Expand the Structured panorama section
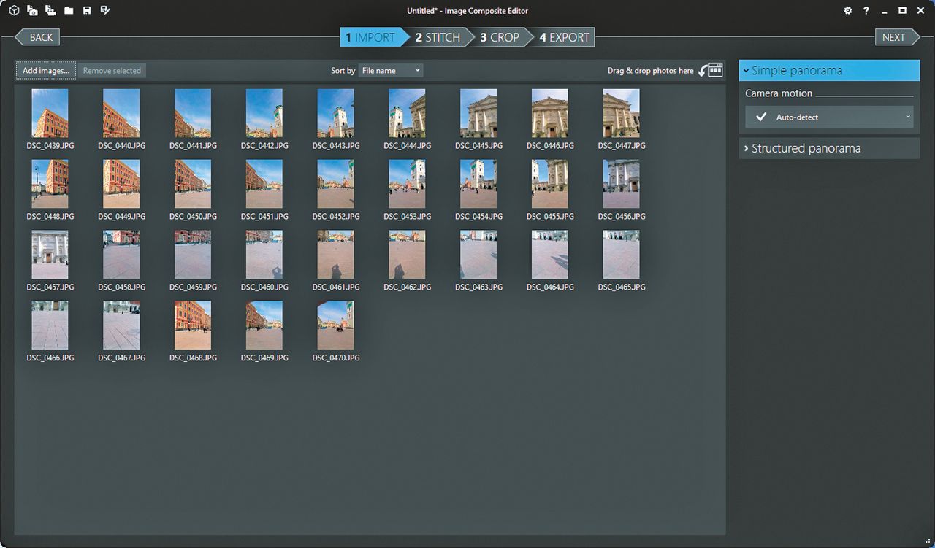The width and height of the screenshot is (935, 548). (829, 148)
